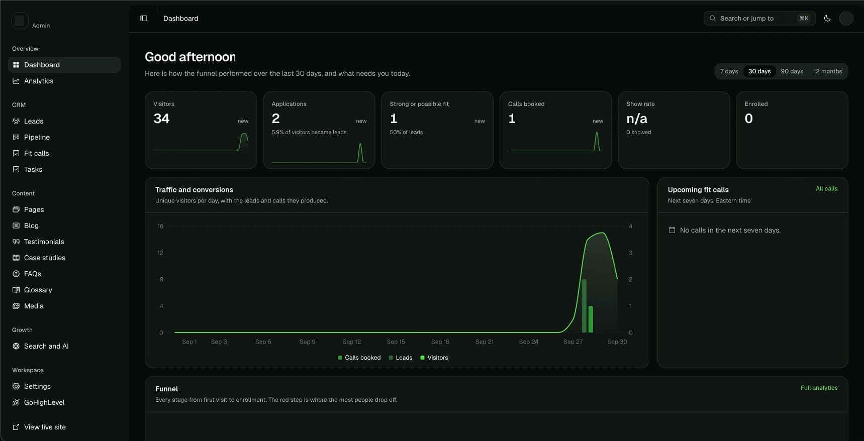The image size is (864, 441).
Task: Open the user avatar menu
Action: (x=846, y=19)
